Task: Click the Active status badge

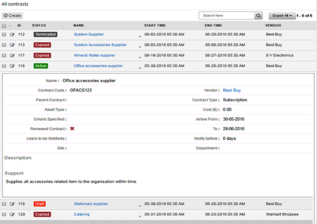Action: click(41, 66)
